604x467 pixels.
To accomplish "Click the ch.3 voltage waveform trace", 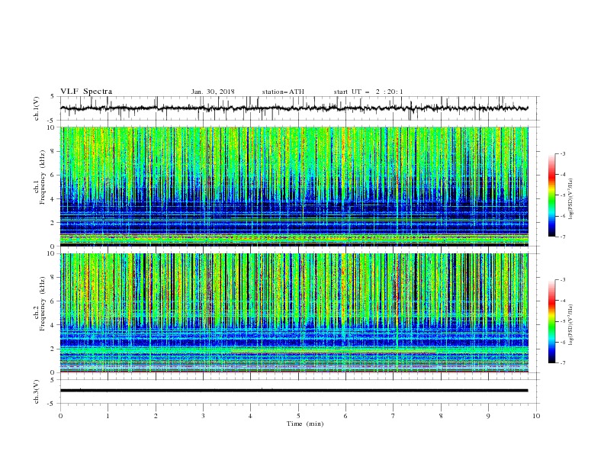I will 294,391.
